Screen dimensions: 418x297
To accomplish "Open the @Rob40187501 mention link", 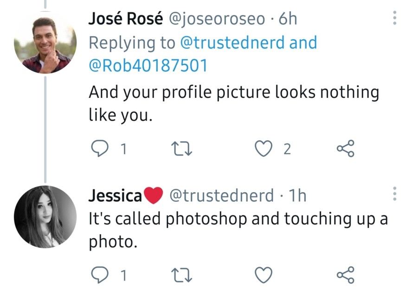I will [148, 65].
